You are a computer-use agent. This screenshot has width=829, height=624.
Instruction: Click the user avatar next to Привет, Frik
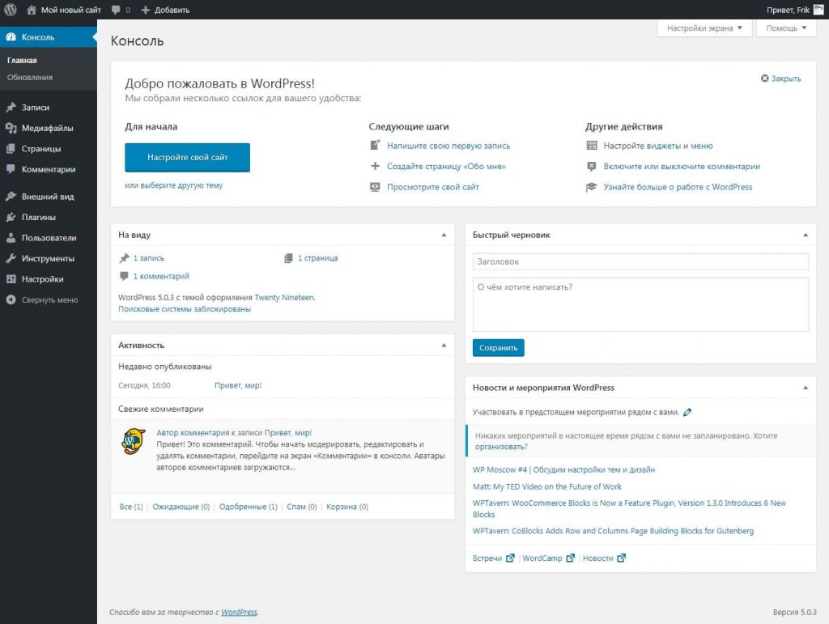tap(818, 10)
